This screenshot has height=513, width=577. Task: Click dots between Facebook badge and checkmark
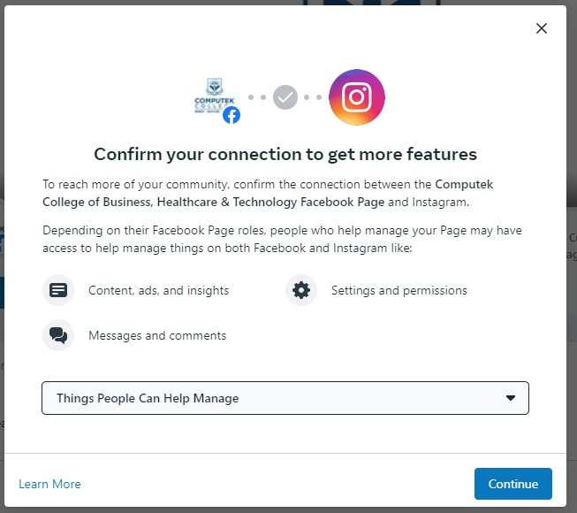(x=257, y=96)
